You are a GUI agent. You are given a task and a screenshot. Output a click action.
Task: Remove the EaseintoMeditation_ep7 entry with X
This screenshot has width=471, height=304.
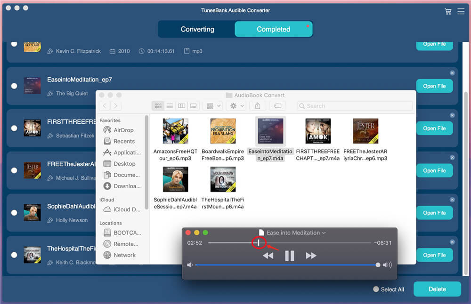pos(452,73)
